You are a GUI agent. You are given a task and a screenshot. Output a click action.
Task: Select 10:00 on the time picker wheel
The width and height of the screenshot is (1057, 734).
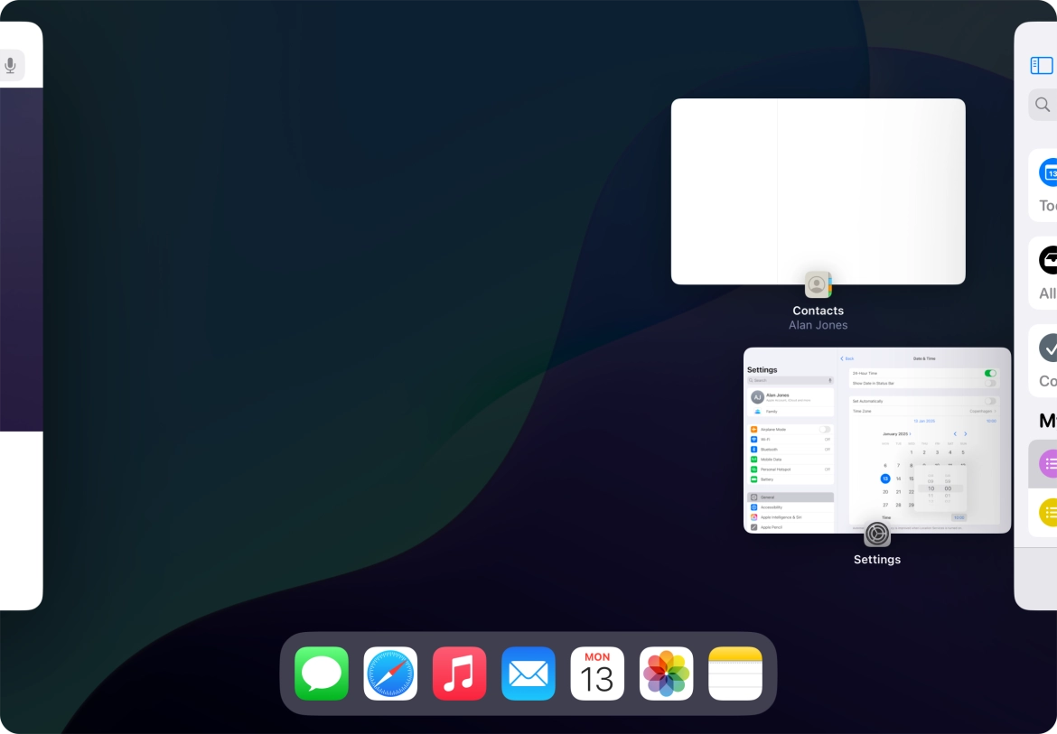pos(931,488)
